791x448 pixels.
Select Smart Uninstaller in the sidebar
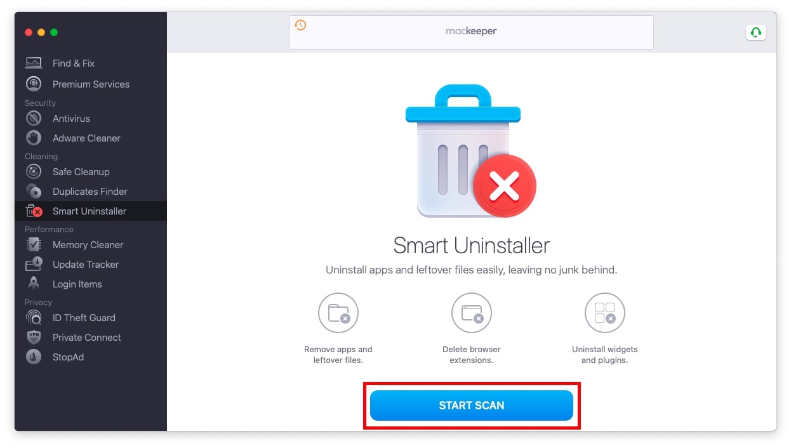pos(89,211)
